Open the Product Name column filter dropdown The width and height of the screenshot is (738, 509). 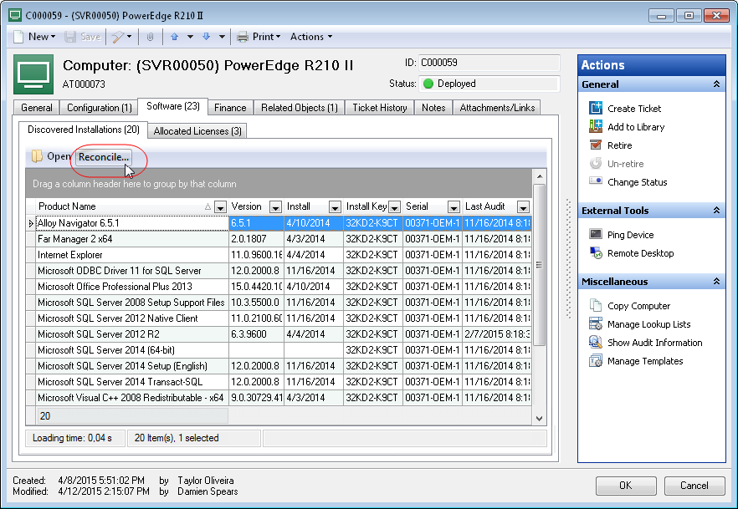pyautogui.click(x=220, y=206)
